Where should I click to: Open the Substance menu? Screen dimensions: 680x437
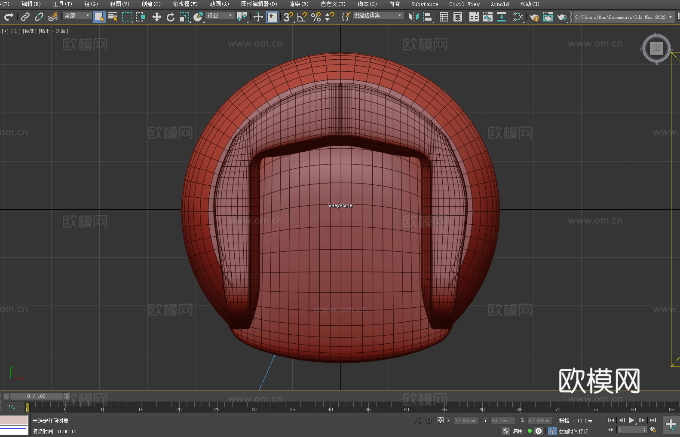point(425,4)
